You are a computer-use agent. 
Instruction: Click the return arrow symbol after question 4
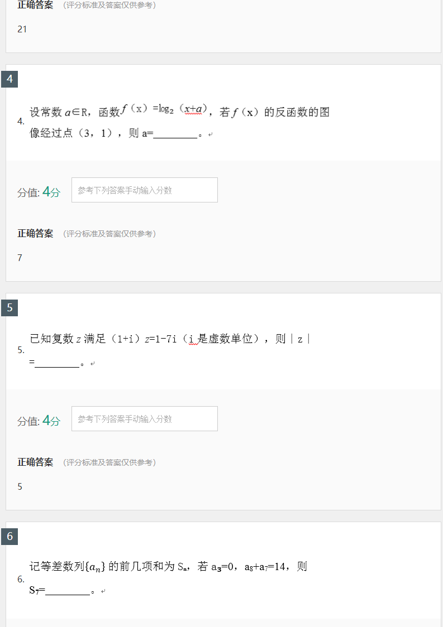coord(209,134)
